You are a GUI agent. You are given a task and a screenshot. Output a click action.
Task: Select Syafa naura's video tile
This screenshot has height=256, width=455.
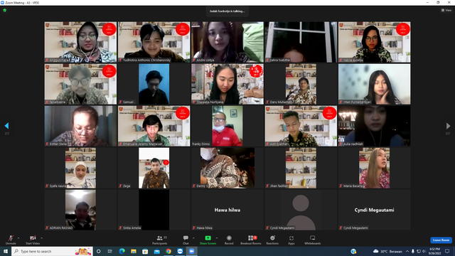pyautogui.click(x=80, y=168)
